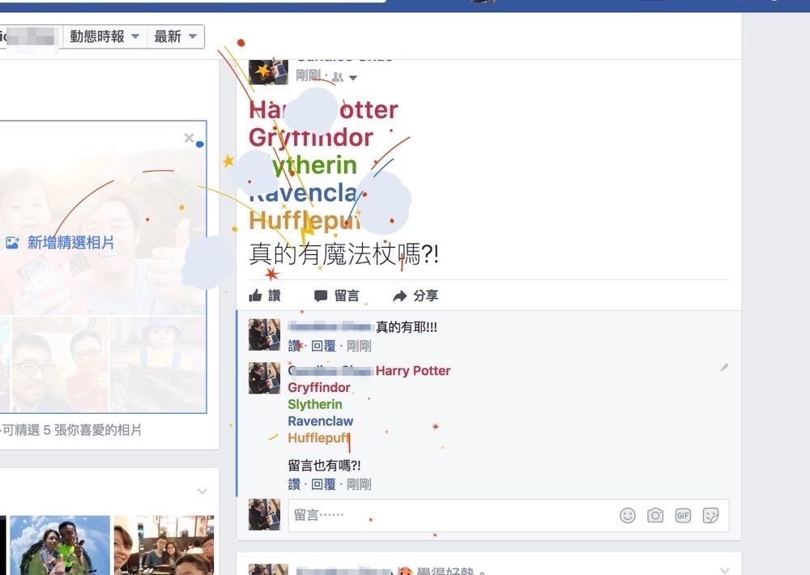Viewport: 810px width, 575px height.
Task: Click Slytherin text in the comment
Action: [x=315, y=404]
